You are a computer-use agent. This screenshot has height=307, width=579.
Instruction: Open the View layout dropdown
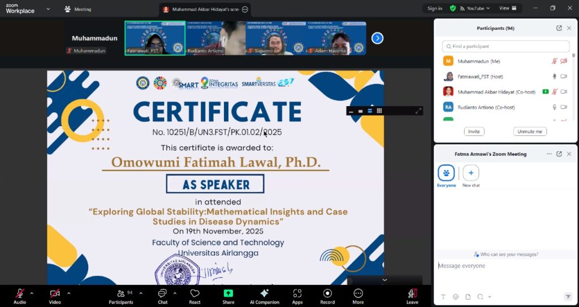[507, 8]
